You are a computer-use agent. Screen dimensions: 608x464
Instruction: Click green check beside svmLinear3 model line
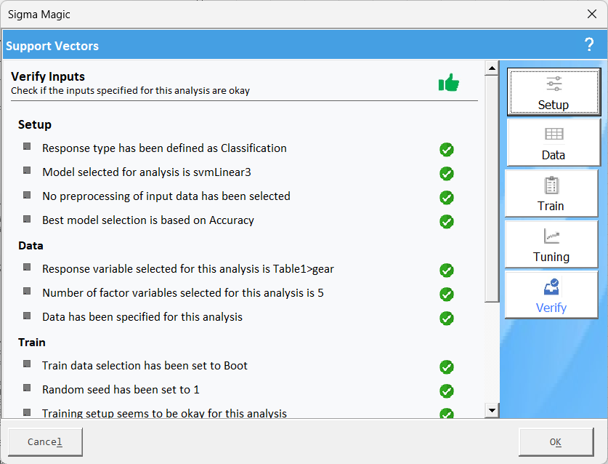[x=447, y=174]
